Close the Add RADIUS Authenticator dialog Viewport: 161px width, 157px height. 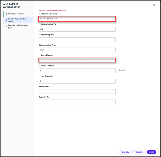coord(154,5)
